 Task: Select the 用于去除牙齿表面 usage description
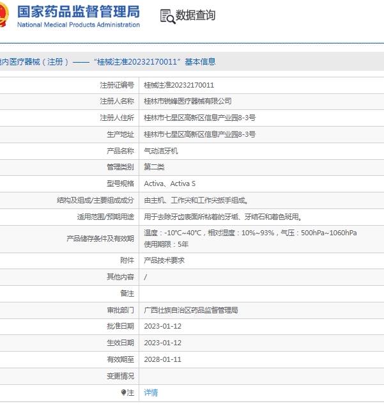pyautogui.click(x=223, y=217)
